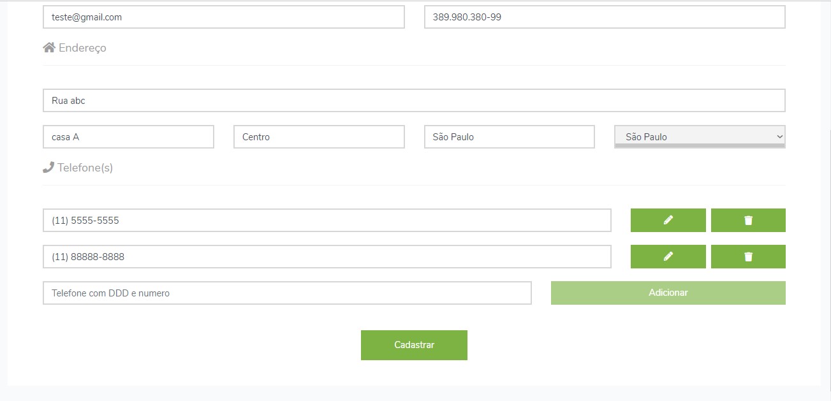Image resolution: width=831 pixels, height=401 pixels.
Task: Edit the (11) 5555-5555 phone with pencil button
Action: [668, 220]
